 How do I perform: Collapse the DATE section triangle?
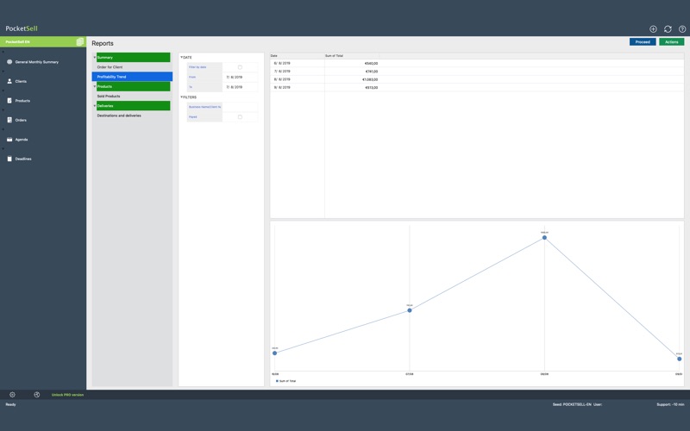(x=181, y=57)
